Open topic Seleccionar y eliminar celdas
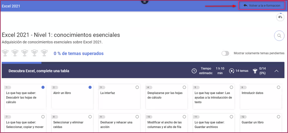288x133 pixels. coord(72,123)
